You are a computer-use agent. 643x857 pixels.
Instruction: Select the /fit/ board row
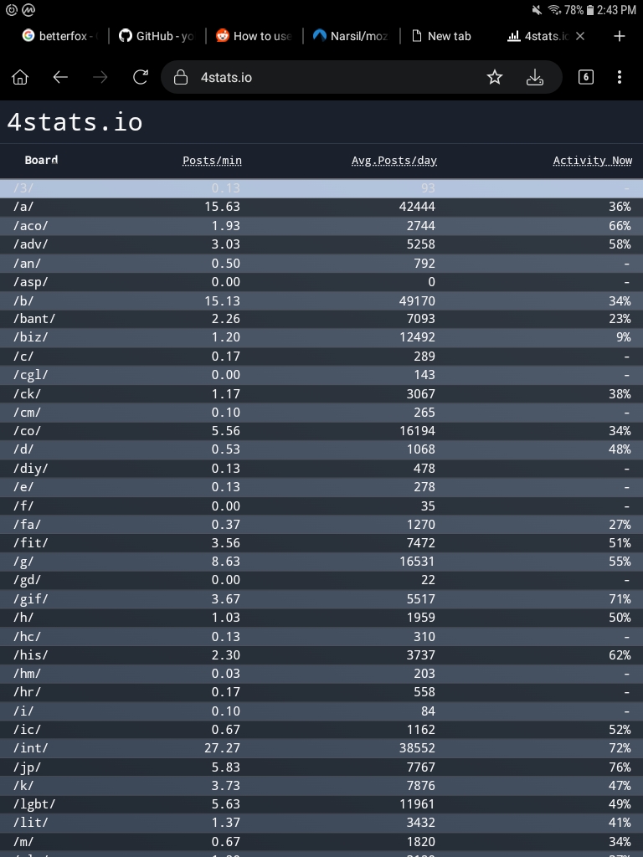tap(321, 542)
